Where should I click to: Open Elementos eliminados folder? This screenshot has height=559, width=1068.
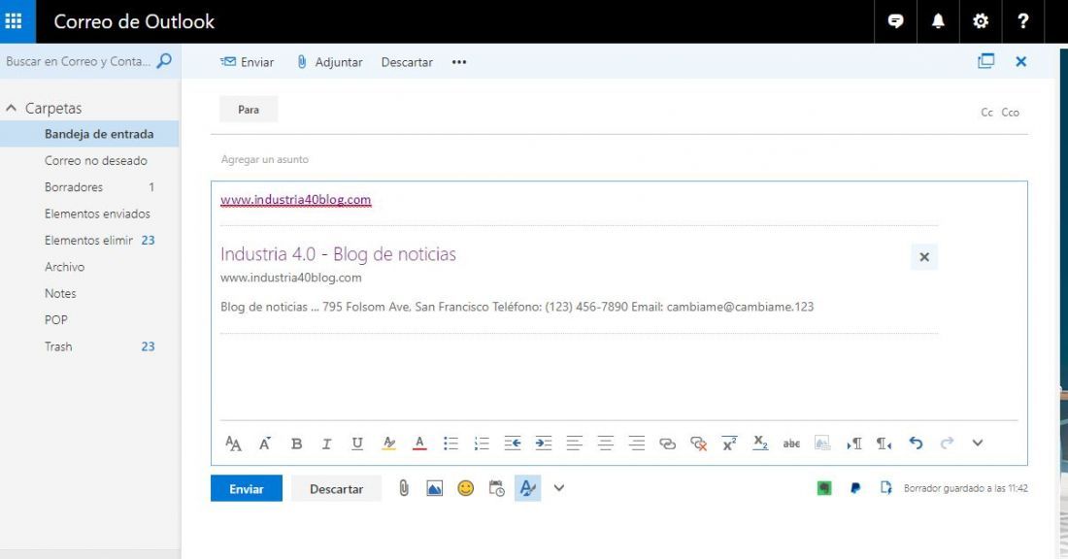(x=89, y=241)
